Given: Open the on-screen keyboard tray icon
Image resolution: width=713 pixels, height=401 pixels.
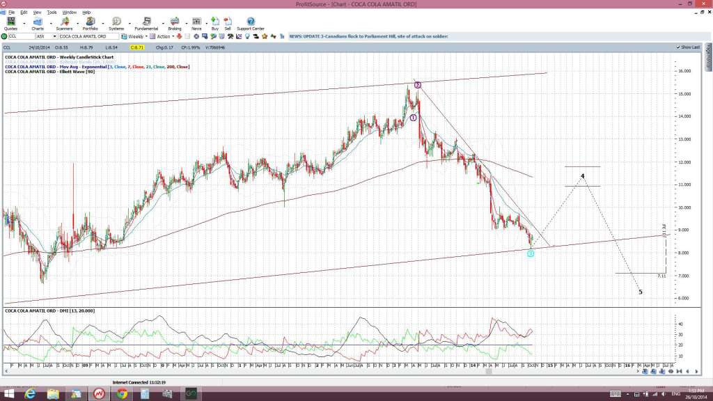Looking at the screenshot, I should pyautogui.click(x=616, y=394).
